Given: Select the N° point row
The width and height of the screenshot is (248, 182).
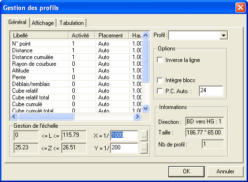Looking at the screenshot, I should pos(76,44).
